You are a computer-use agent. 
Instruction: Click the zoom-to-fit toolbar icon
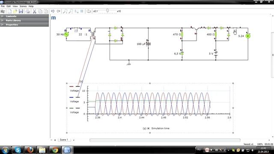(77, 12)
